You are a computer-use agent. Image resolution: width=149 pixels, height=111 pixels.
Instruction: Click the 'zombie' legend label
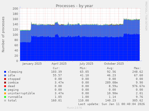pos(13,83)
